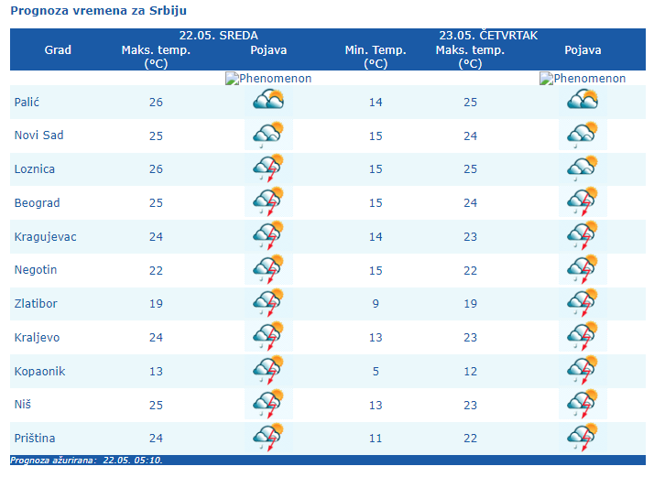The width and height of the screenshot is (665, 488).
Task: Click Novi Sad Wednesday forecast icon
Action: (268, 135)
